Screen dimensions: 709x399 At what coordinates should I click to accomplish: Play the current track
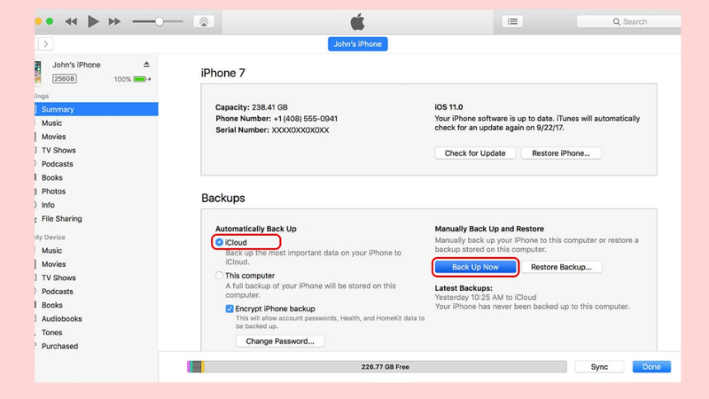[93, 21]
